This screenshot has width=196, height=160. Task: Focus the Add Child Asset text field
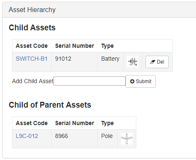click(x=90, y=81)
